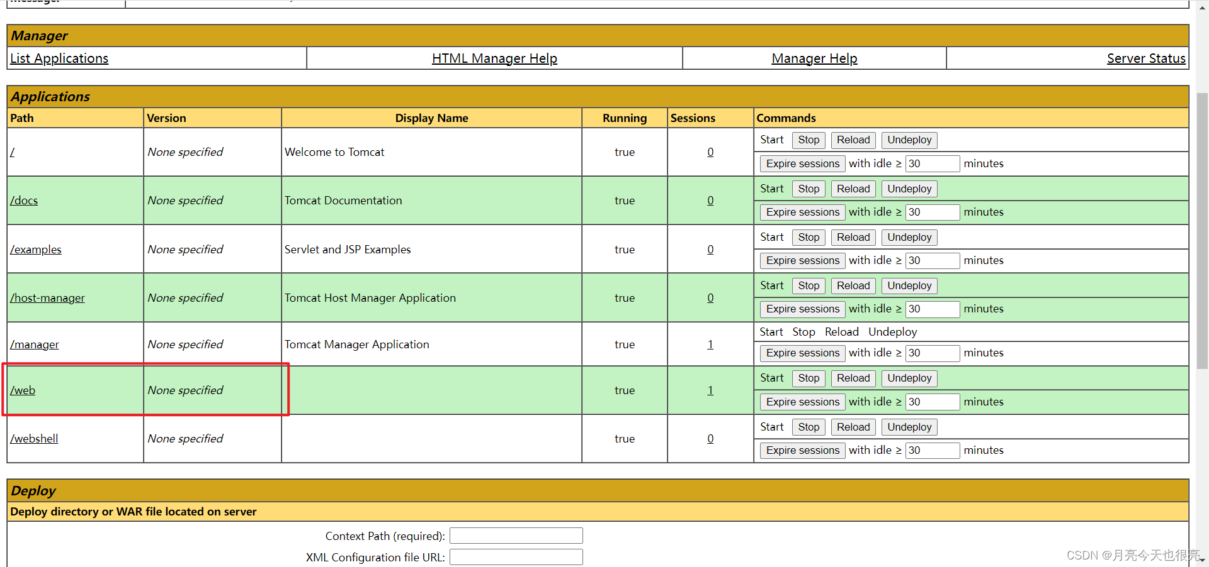Undeploy the /examples application

click(x=909, y=238)
